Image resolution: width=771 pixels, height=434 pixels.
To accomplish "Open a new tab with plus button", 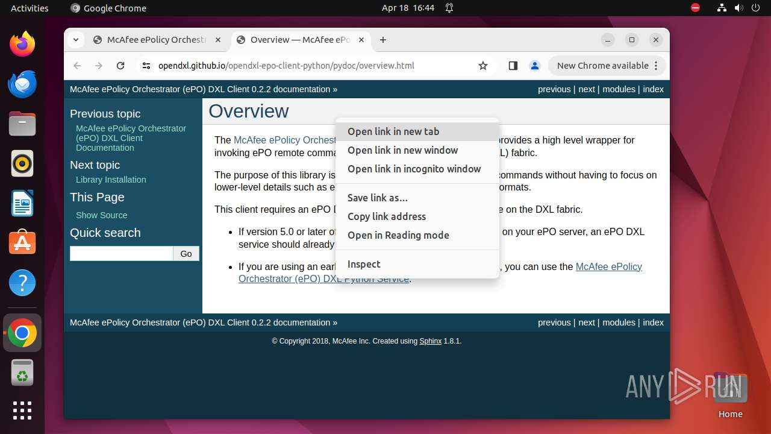I will point(383,40).
